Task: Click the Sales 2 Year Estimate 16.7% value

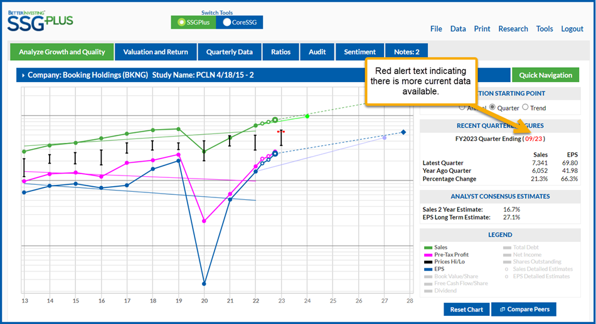Action: click(x=511, y=209)
